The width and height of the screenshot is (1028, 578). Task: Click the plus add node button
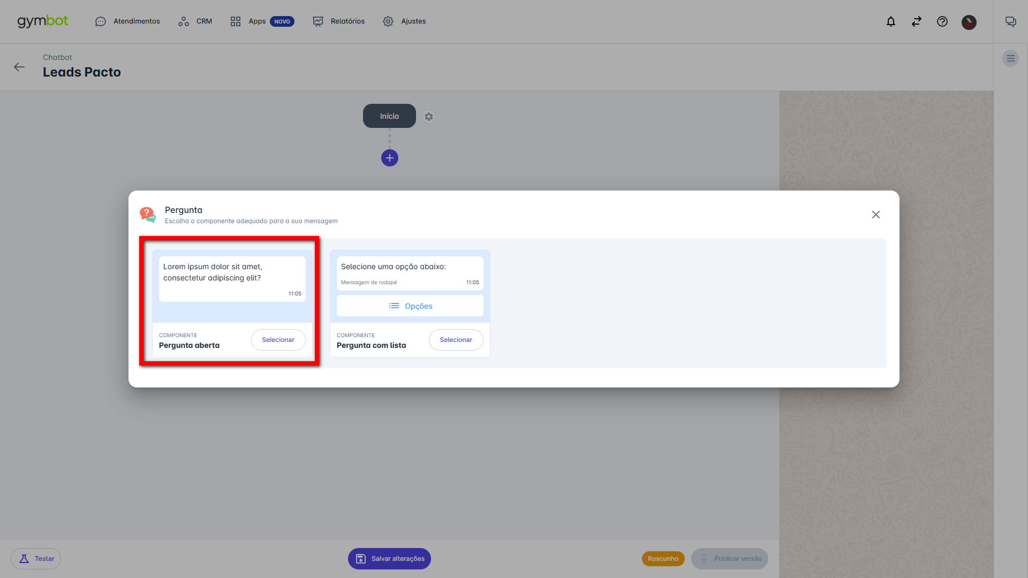[x=389, y=158]
